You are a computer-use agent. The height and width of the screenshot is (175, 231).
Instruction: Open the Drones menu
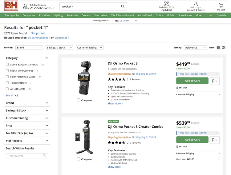[x=86, y=15]
